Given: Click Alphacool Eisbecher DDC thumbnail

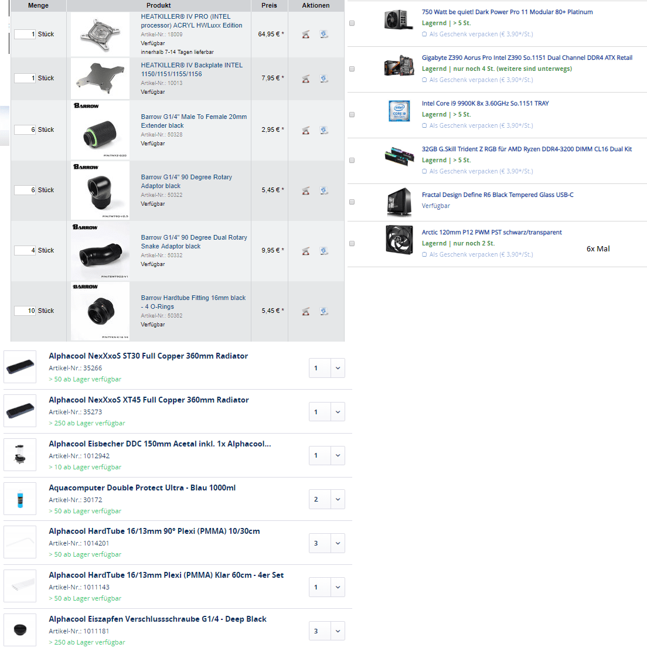Looking at the screenshot, I should (x=20, y=455).
